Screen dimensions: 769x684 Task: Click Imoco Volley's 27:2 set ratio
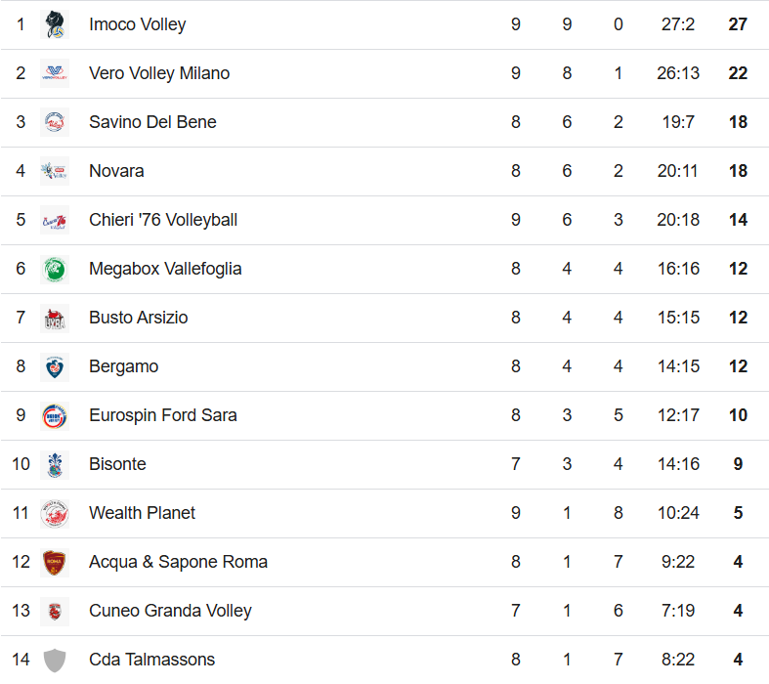pyautogui.click(x=678, y=24)
